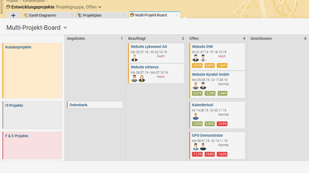The height and width of the screenshot is (173, 309).
Task: Click the Beauftragt column header
Action: point(137,39)
